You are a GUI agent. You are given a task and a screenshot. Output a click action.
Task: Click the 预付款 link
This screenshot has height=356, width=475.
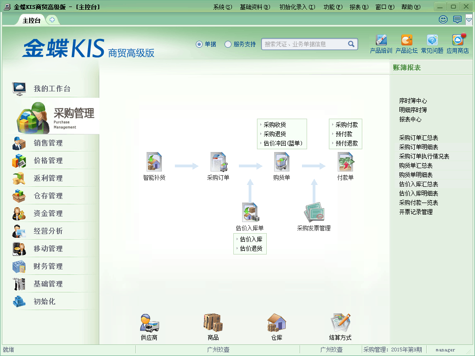click(344, 134)
